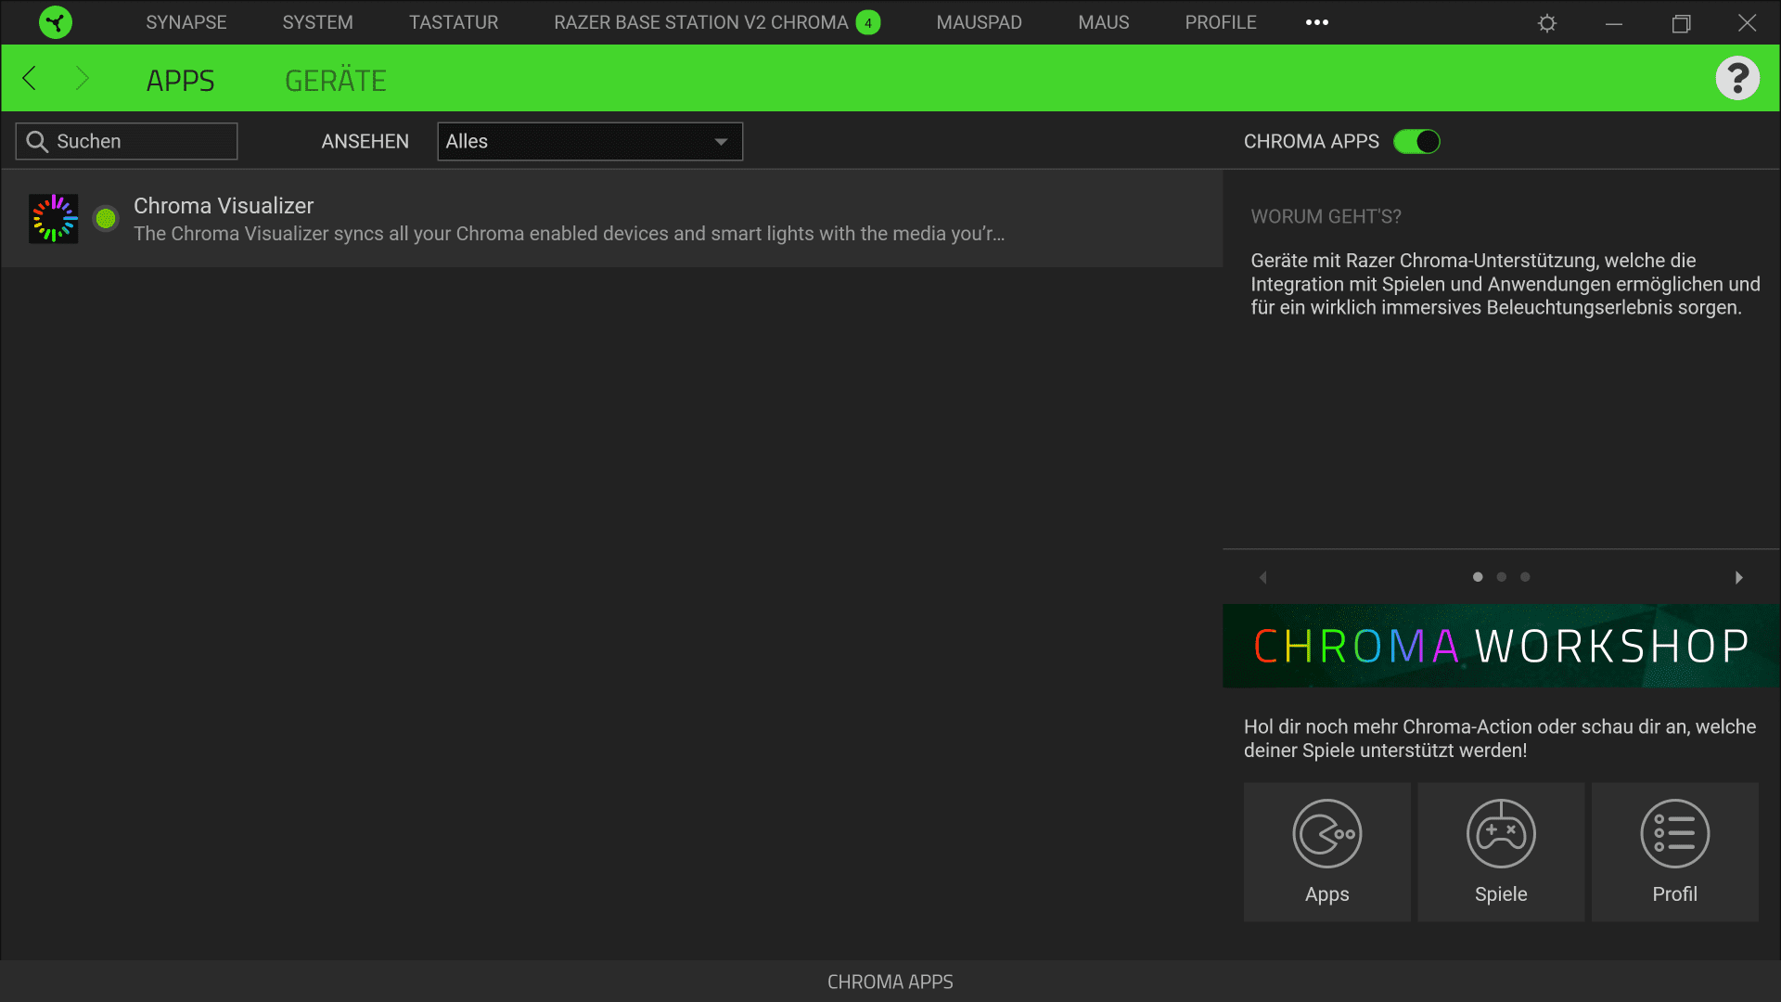Open Apps in Chroma Workshop
The width and height of the screenshot is (1781, 1002).
click(x=1326, y=852)
